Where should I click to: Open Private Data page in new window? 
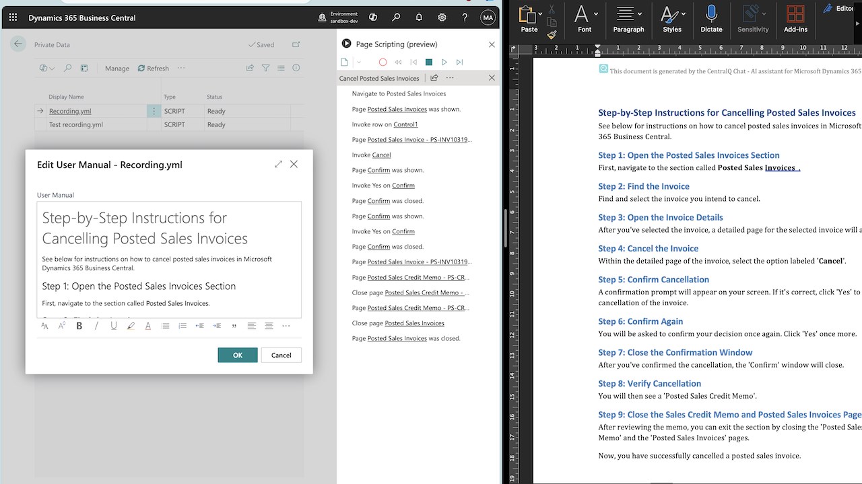pos(296,44)
